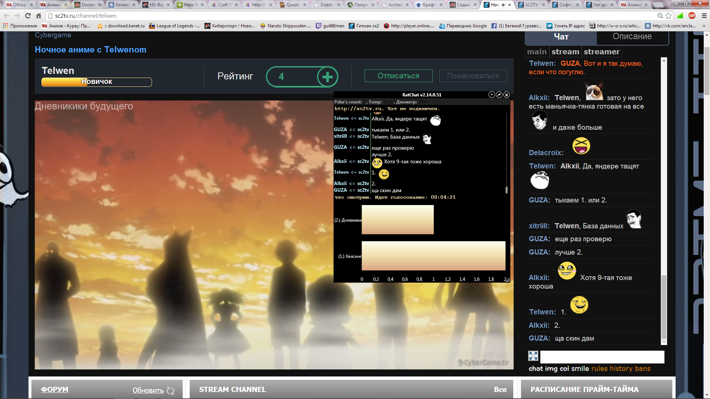Click the emote under Telwen's яндере message

pos(540,180)
